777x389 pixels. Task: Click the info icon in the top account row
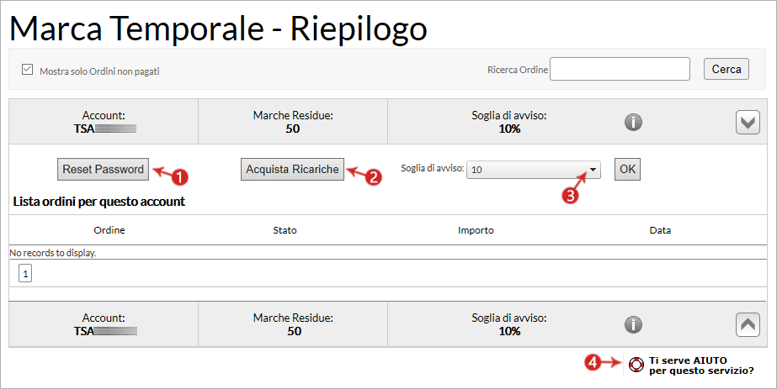[x=633, y=122]
